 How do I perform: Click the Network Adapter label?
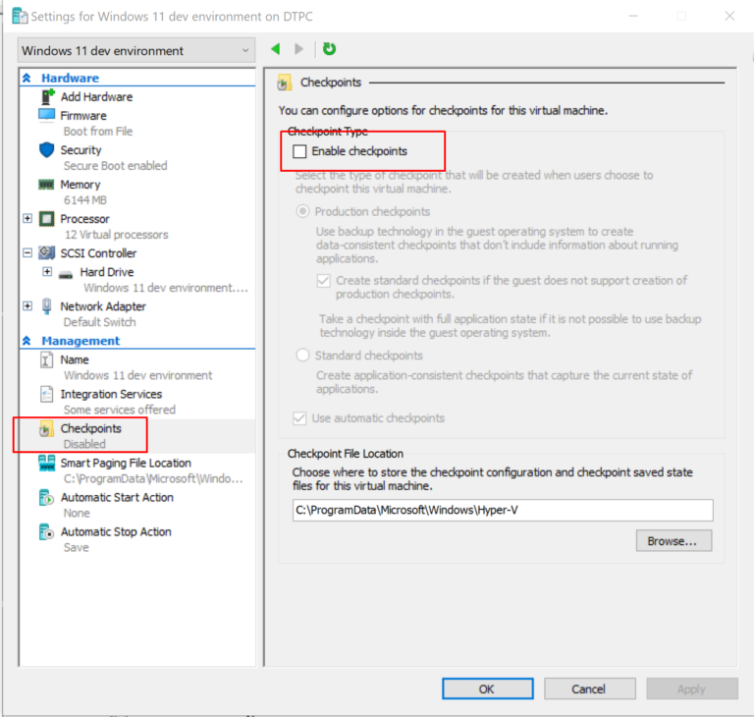(x=103, y=306)
